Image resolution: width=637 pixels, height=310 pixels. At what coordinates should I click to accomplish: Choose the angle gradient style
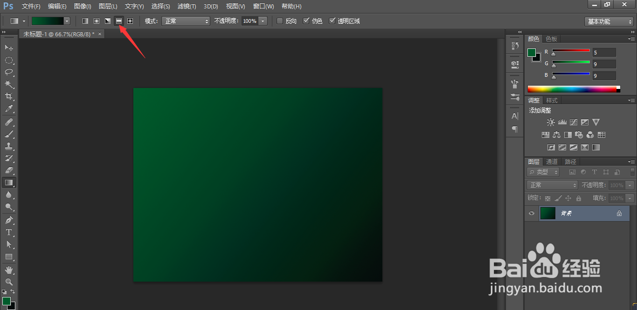point(108,21)
